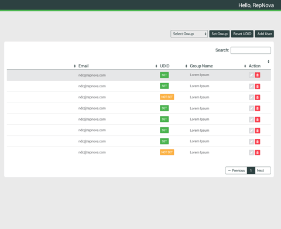Edit the user in the seventh table row

click(x=251, y=142)
